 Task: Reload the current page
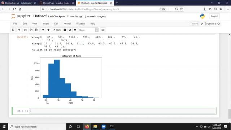tap(14, 9)
